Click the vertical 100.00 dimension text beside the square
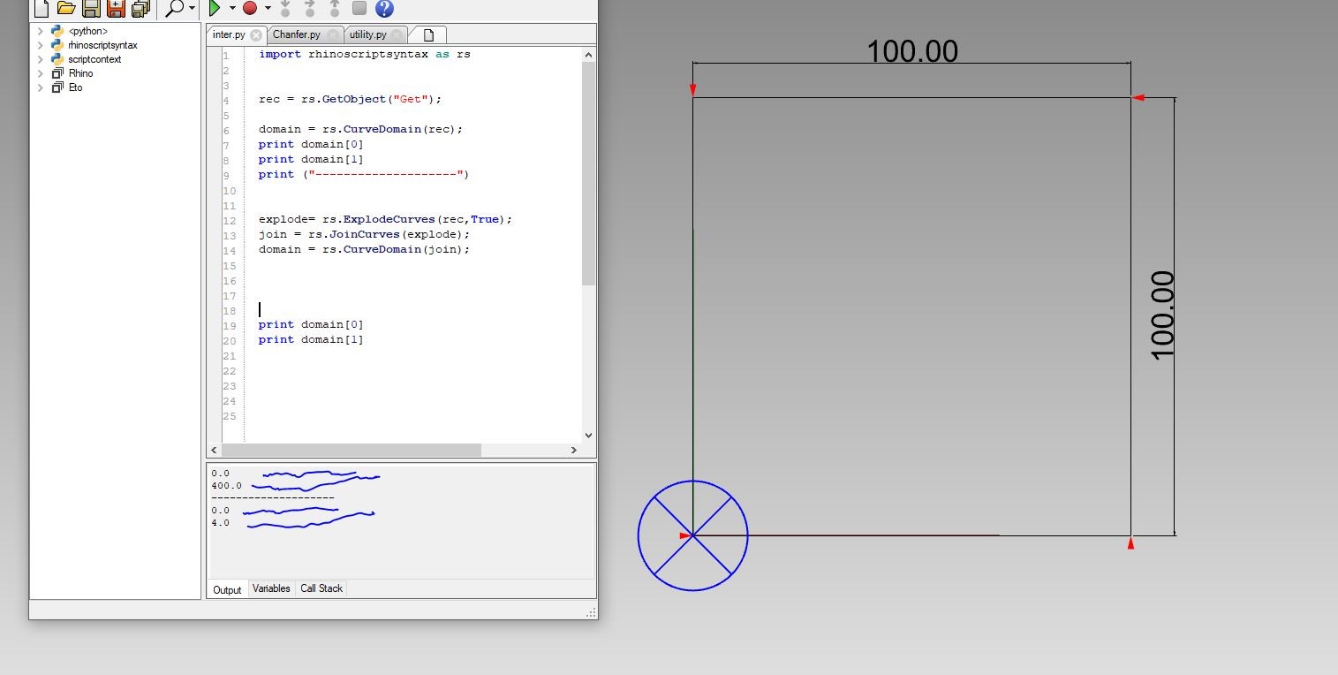This screenshot has height=675, width=1338. point(1162,315)
